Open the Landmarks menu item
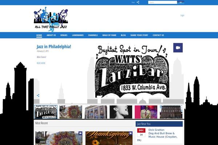 point(78,35)
